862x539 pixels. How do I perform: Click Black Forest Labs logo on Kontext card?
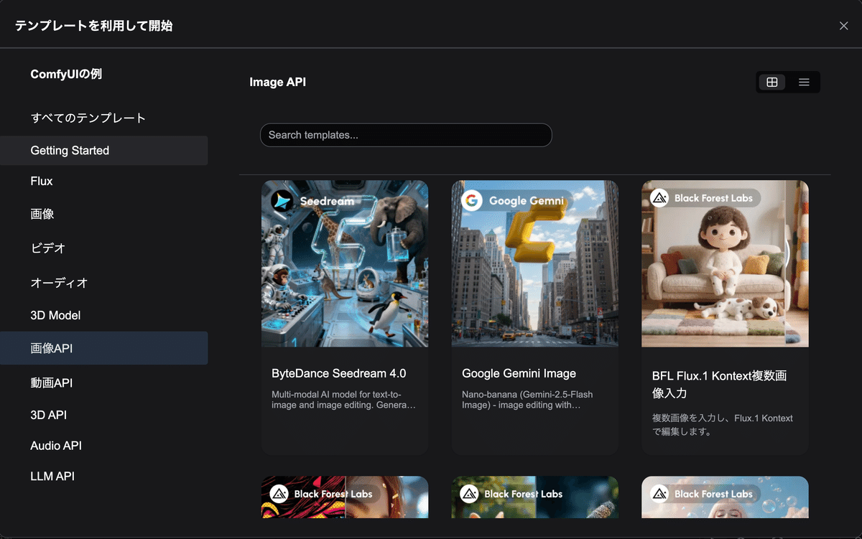(659, 198)
